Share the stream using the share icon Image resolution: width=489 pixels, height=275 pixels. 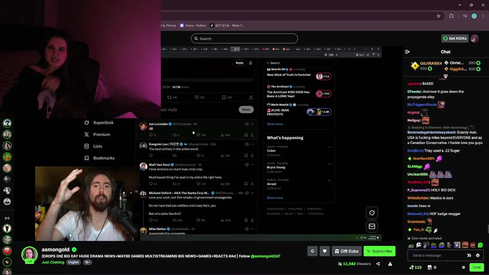click(378, 264)
